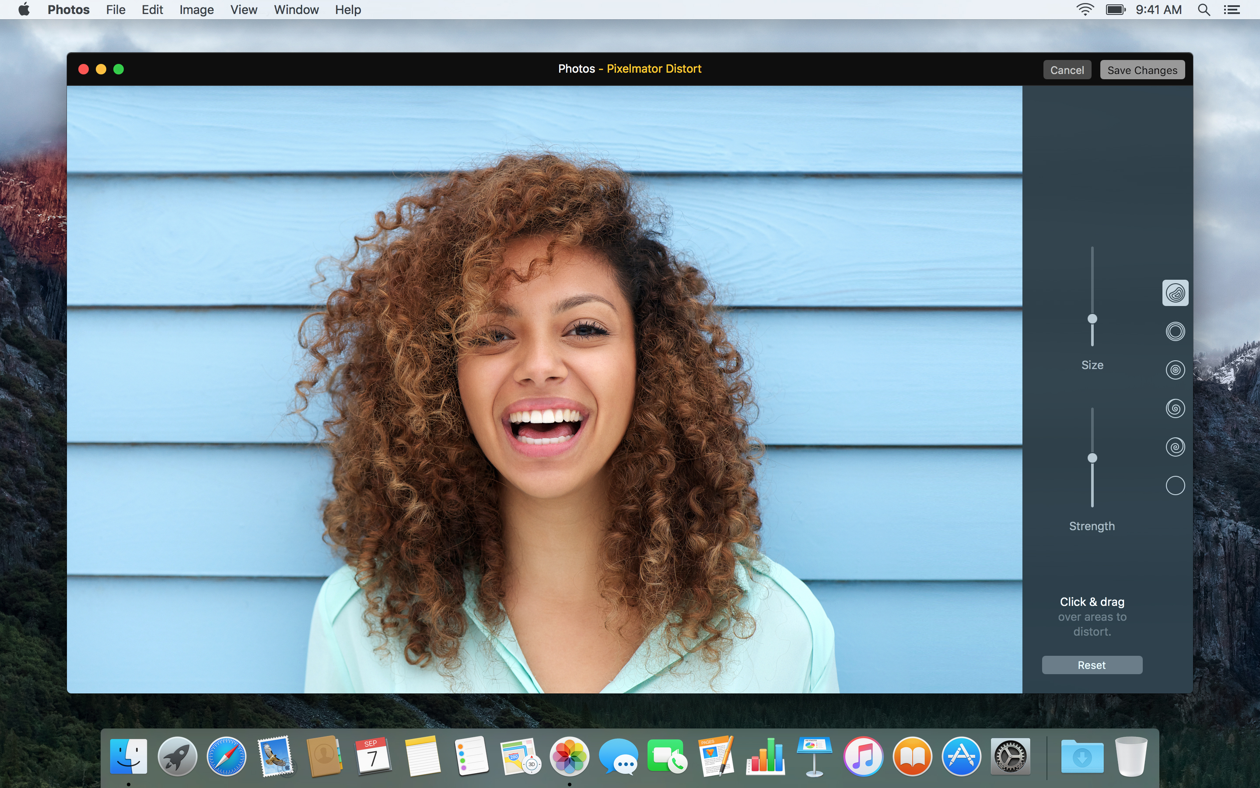
Task: Select the restore/reconstruct distort tool
Action: tap(1174, 484)
